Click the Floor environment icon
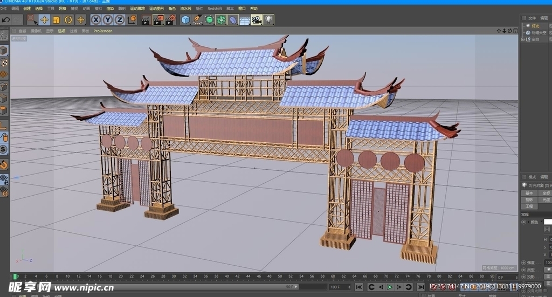552x297 pixels. point(245,20)
